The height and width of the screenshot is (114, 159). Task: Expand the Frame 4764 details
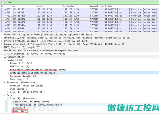[x=1, y=35]
